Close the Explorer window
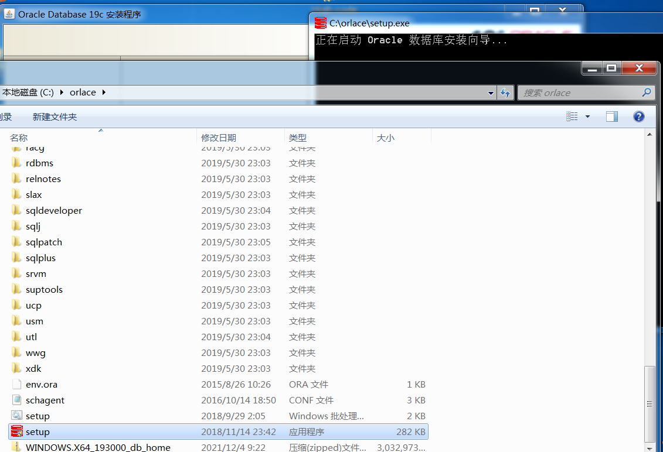 pos(639,68)
